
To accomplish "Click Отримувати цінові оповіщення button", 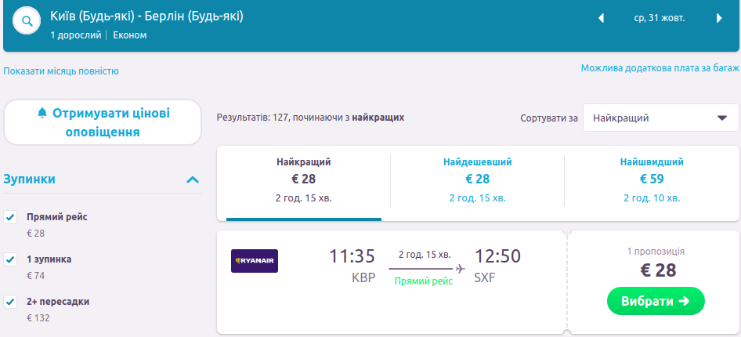I will pyautogui.click(x=103, y=122).
